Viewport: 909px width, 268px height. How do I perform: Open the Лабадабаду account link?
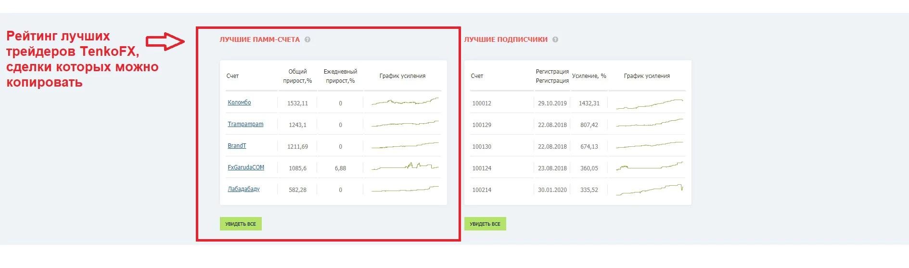pyautogui.click(x=243, y=189)
